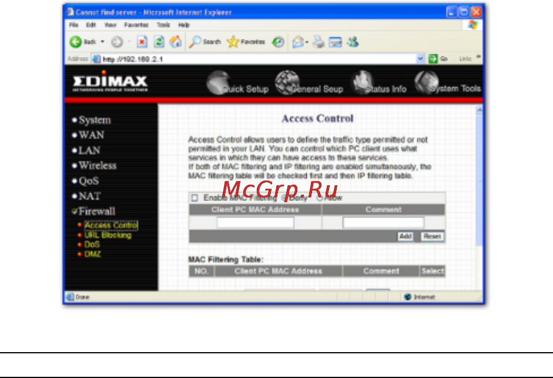The image size is (553, 378).
Task: Open Quick Setup in the top banner
Action: (237, 83)
